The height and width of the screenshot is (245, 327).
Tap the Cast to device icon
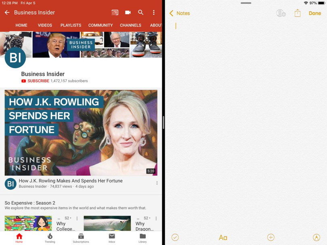click(115, 12)
